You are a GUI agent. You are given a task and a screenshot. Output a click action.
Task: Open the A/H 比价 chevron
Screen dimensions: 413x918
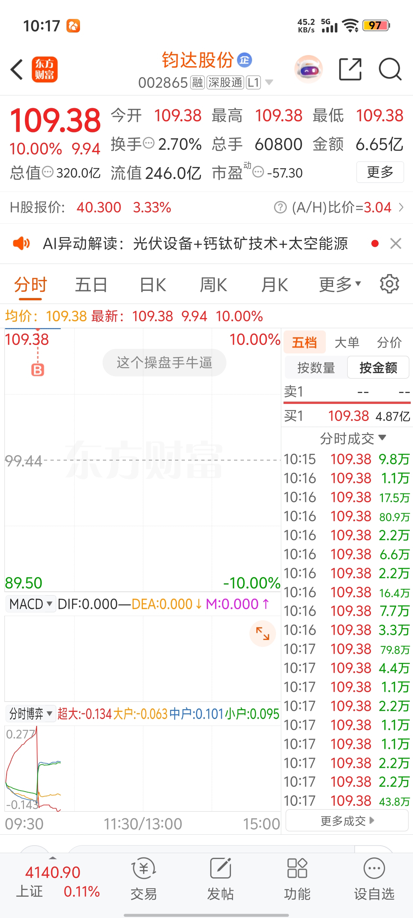tap(402, 207)
